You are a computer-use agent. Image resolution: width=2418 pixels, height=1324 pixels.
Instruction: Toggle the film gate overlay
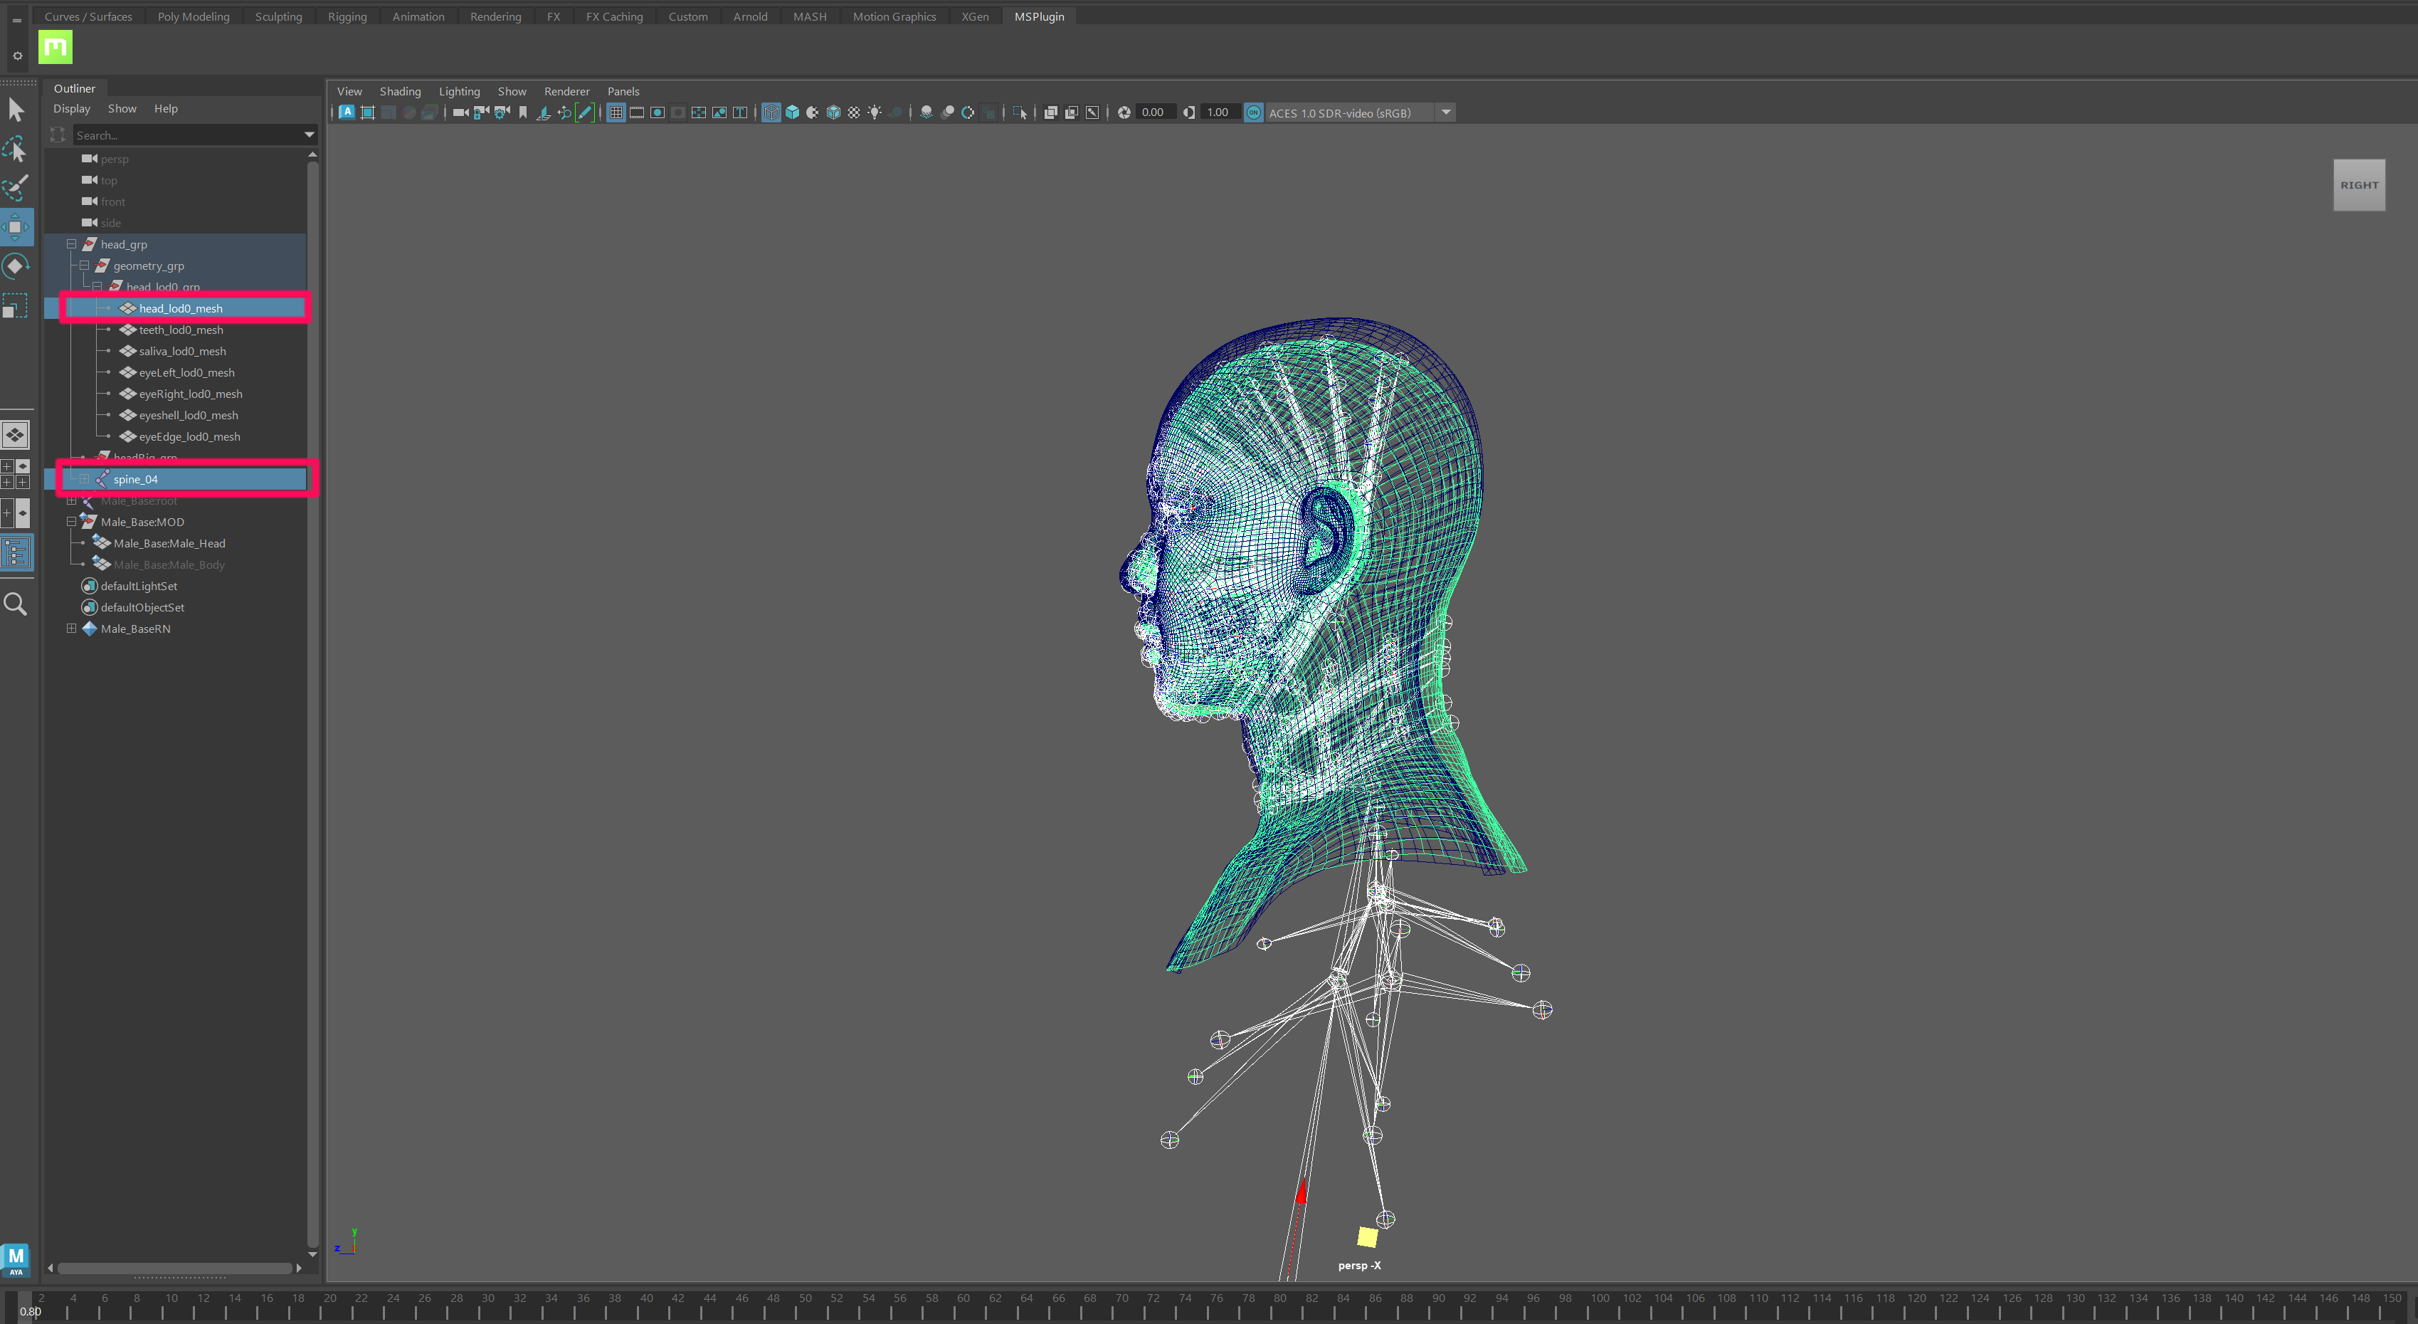[x=638, y=112]
